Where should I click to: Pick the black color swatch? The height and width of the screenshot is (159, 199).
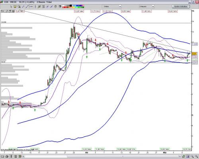click(71, 6)
